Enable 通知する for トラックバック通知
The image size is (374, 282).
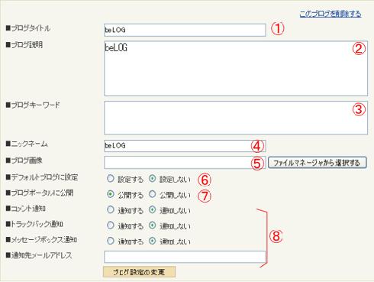(111, 225)
